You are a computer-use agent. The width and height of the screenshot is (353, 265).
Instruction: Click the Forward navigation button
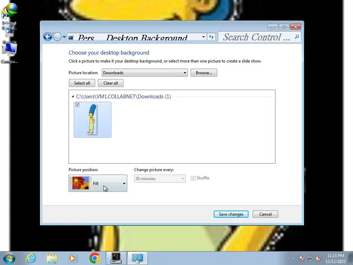click(58, 37)
